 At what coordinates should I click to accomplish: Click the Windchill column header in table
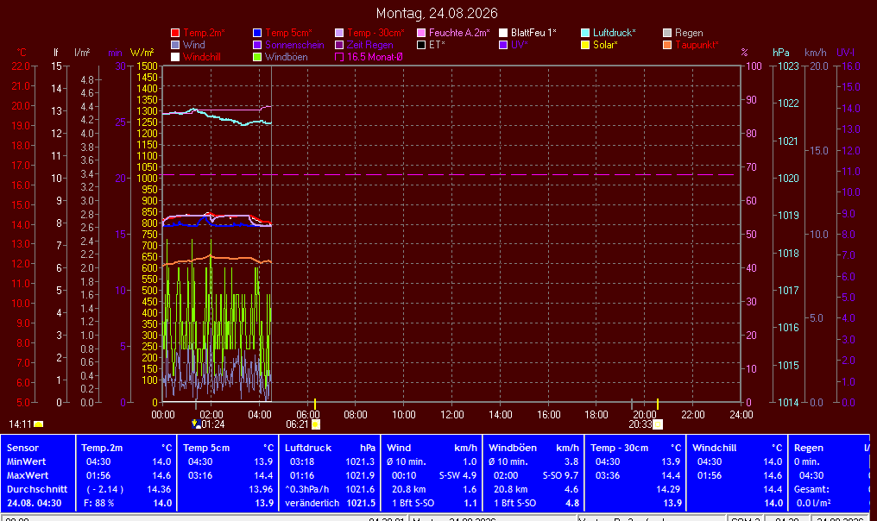(x=714, y=448)
